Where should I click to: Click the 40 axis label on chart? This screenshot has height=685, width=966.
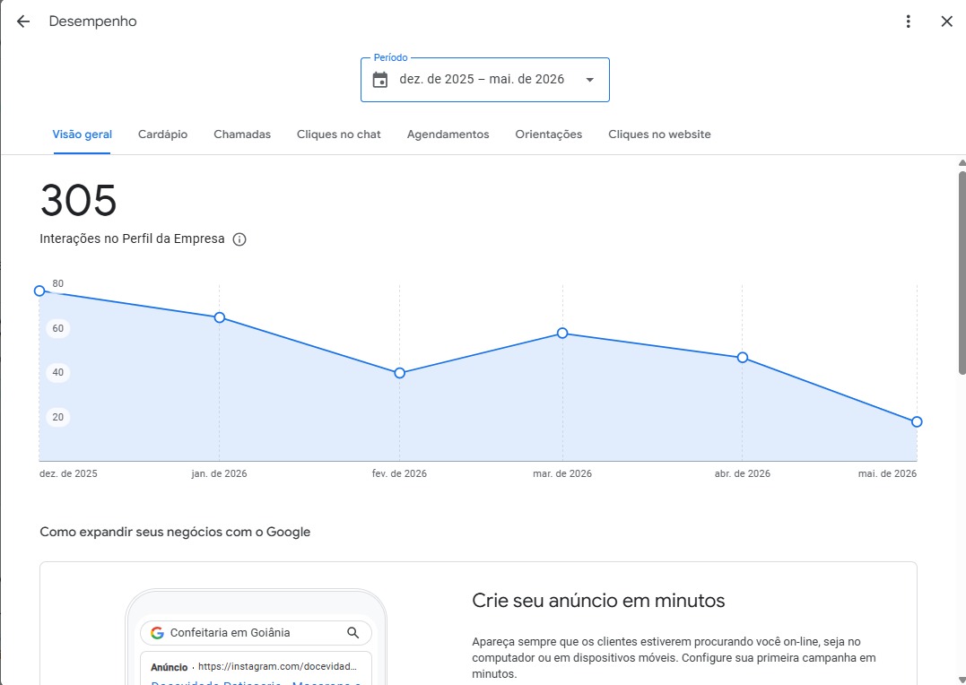[58, 373]
